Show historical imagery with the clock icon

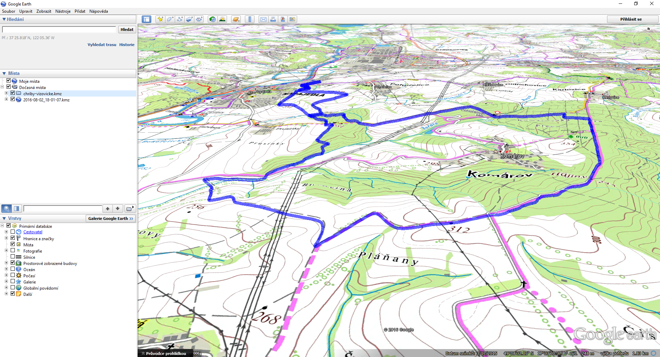(213, 19)
